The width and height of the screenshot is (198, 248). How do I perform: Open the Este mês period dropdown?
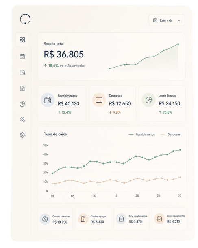pos(167,20)
